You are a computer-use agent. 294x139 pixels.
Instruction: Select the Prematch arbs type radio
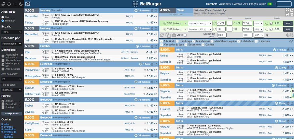point(3,20)
